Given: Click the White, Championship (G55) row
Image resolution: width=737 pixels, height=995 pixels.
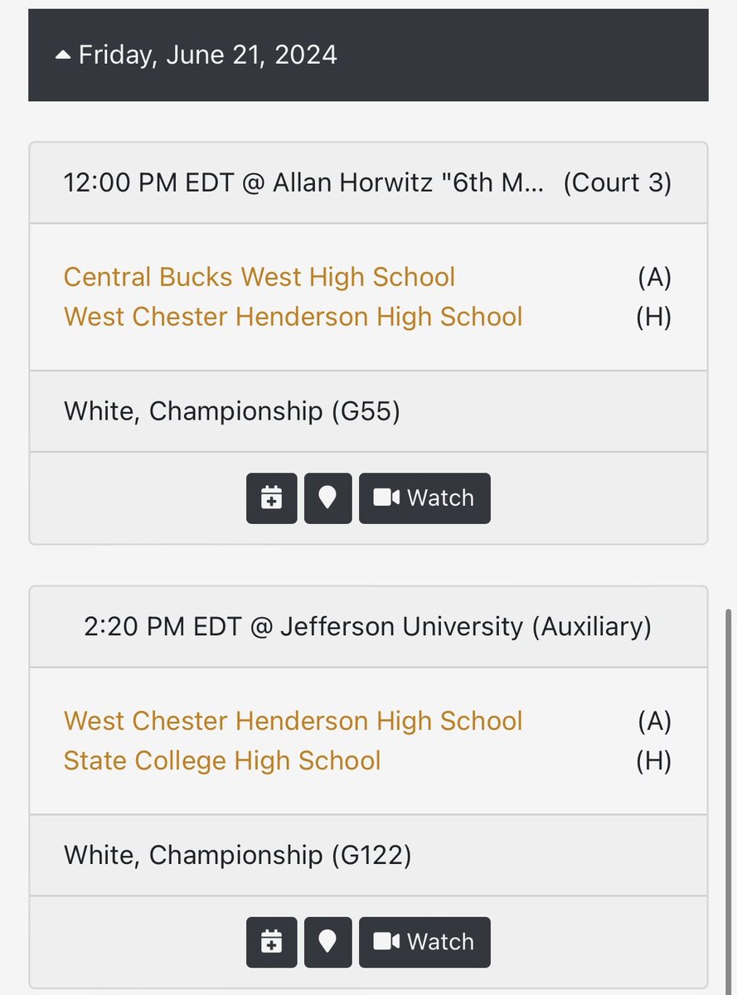Looking at the screenshot, I should pos(368,411).
